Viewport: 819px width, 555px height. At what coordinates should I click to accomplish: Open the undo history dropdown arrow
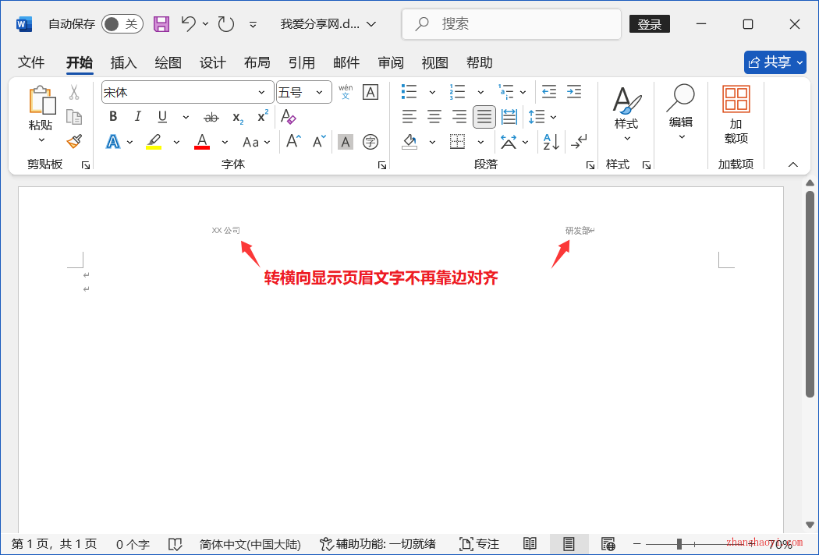click(x=205, y=24)
